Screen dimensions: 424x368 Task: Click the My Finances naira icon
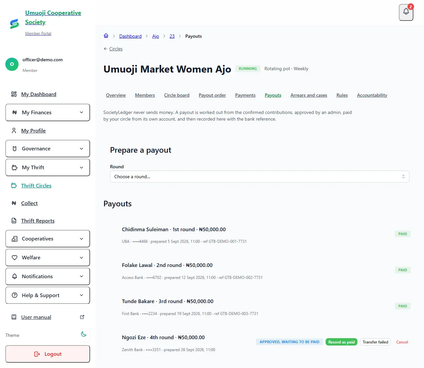(15, 112)
